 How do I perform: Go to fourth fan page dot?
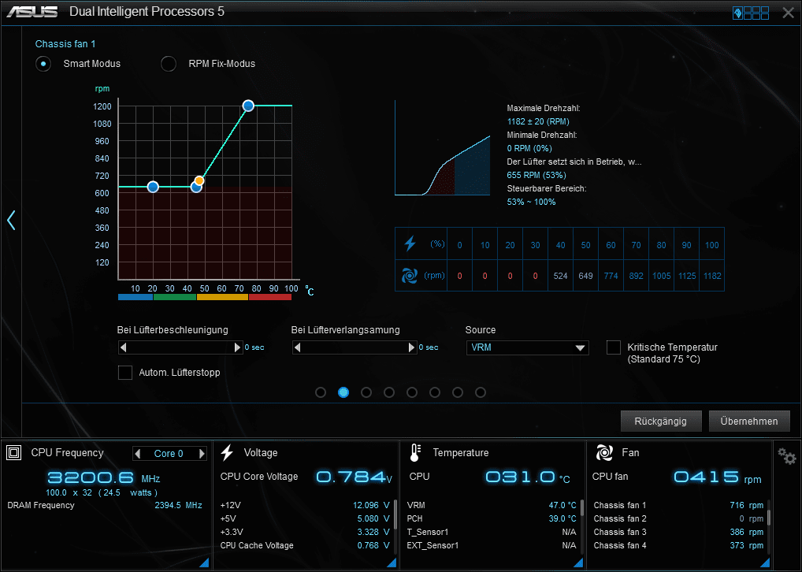click(x=389, y=392)
